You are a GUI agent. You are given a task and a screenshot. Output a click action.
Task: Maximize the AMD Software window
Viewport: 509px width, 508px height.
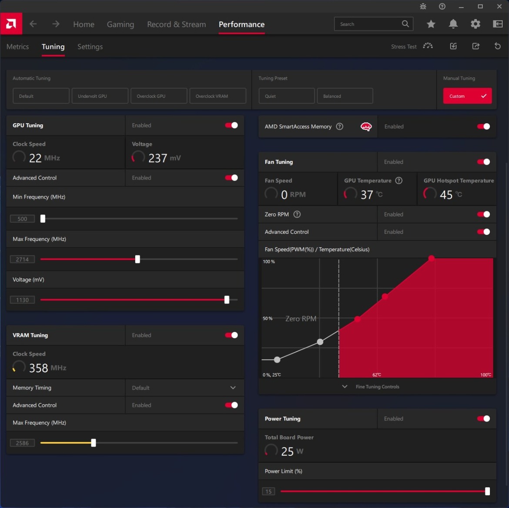pyautogui.click(x=480, y=7)
